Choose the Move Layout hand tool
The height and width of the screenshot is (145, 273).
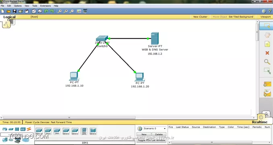tap(267, 35)
